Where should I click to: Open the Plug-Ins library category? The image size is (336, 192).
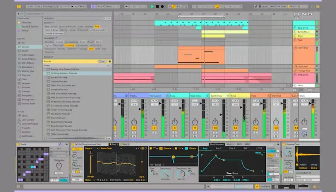30,75
